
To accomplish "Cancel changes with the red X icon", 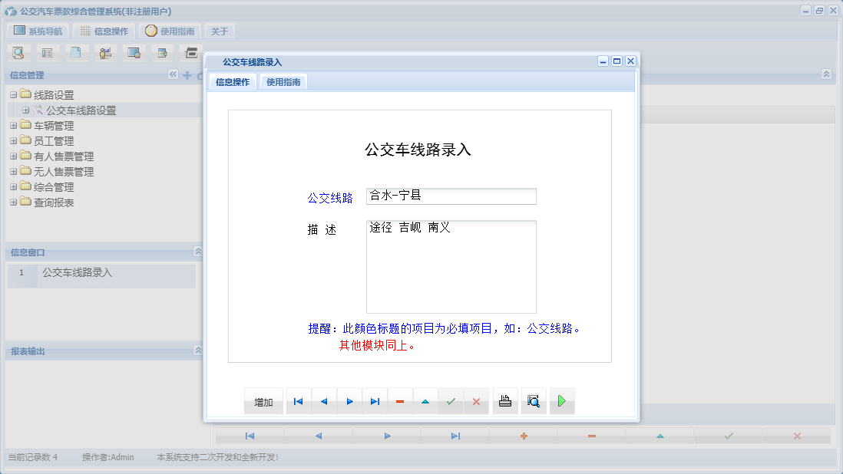I will pos(476,400).
